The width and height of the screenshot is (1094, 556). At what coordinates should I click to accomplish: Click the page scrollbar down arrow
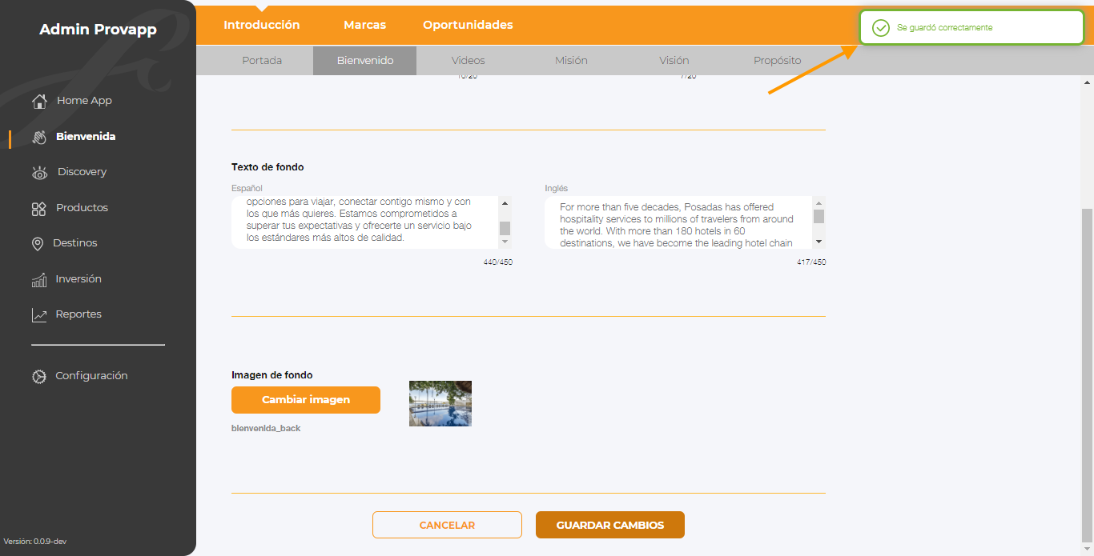point(1087,550)
